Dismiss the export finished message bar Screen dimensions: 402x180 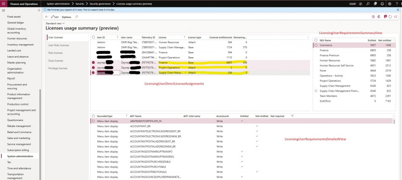(x=398, y=10)
